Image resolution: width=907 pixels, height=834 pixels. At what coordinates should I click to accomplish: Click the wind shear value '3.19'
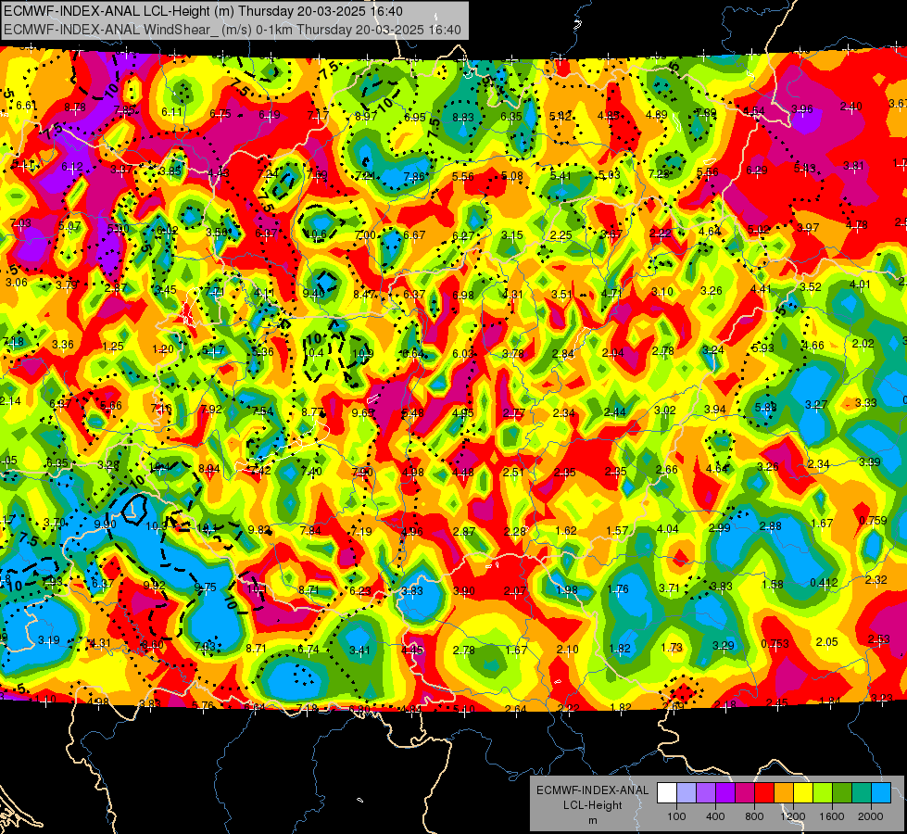coord(48,640)
